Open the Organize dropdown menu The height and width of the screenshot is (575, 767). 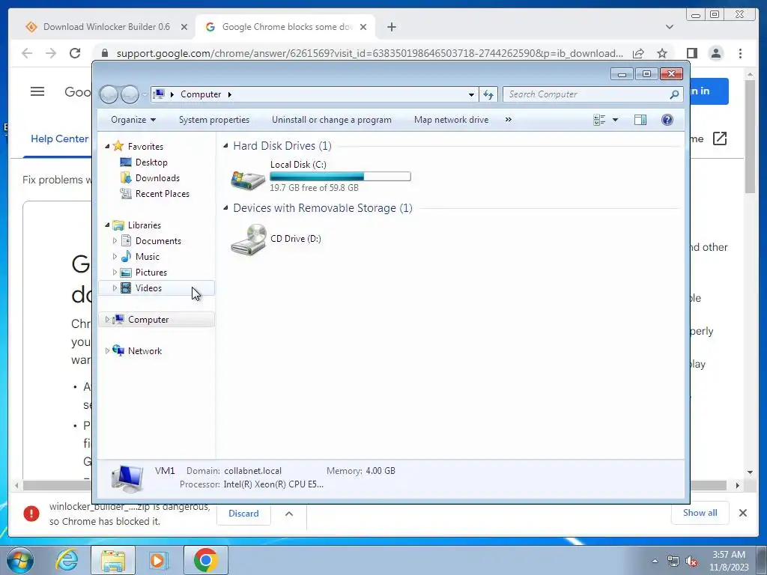coord(133,120)
